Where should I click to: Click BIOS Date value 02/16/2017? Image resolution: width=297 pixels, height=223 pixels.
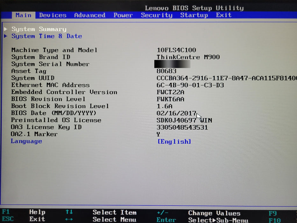176,113
